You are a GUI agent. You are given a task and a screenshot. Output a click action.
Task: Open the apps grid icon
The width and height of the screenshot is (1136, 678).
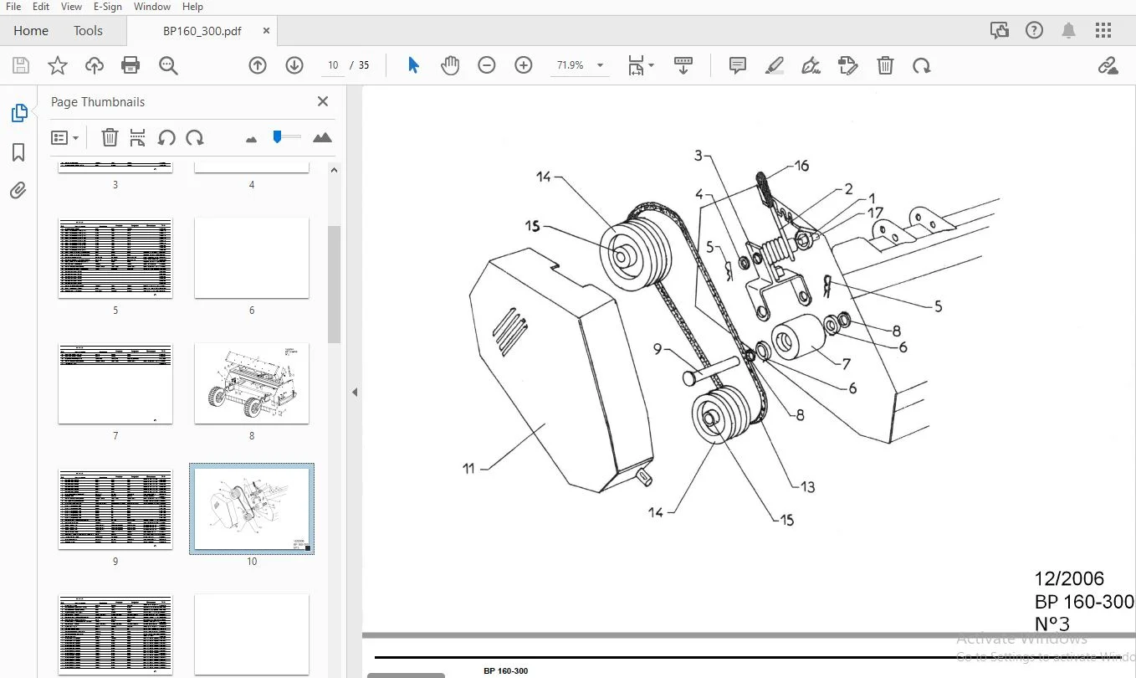tap(1103, 31)
